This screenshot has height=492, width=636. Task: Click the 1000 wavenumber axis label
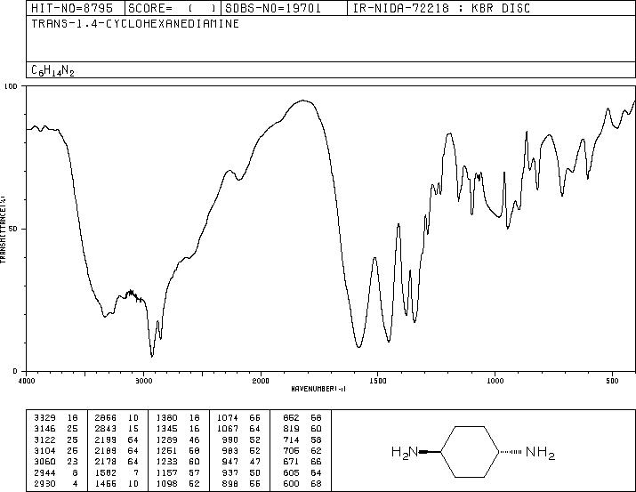click(495, 381)
